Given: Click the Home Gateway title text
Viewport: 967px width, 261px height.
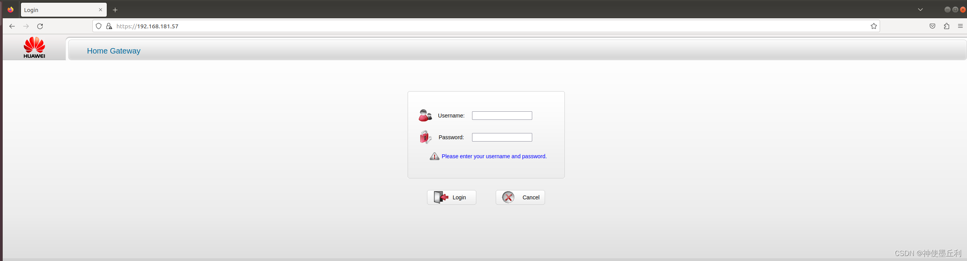Looking at the screenshot, I should pyautogui.click(x=114, y=51).
